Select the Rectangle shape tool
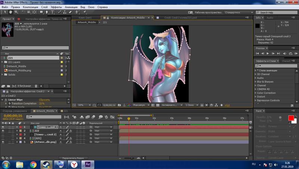This screenshot has width=299, height=169. coord(41,12)
